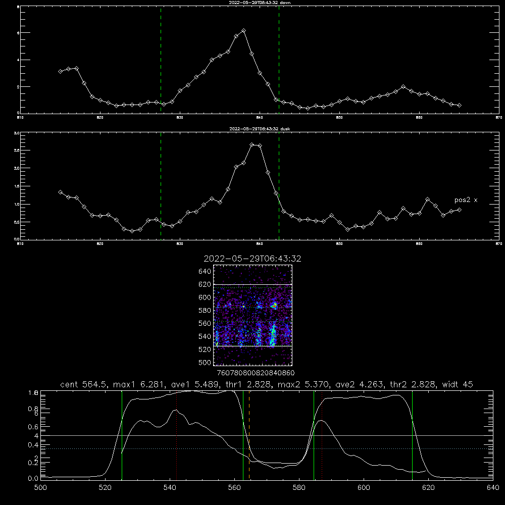Click the heatmap title 2022-05-29T06:43:32
Screen dimensions: 505x505
pos(252,259)
